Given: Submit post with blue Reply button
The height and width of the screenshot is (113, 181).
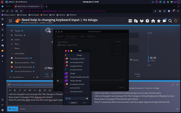Looking at the screenshot, I should (x=13, y=109).
